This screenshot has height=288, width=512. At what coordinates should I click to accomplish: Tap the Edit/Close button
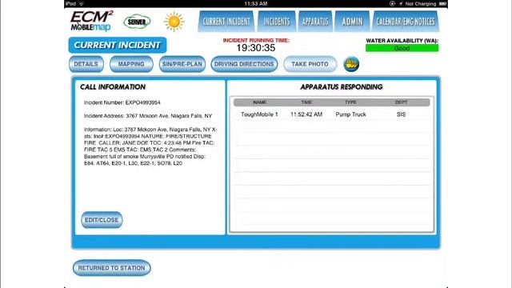click(102, 220)
